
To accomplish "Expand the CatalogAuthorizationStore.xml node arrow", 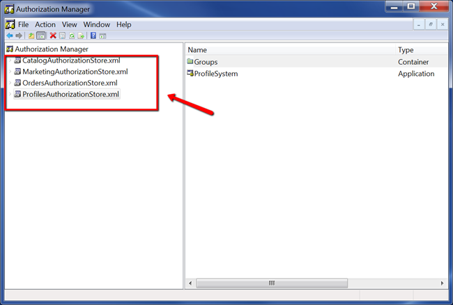I will tap(10, 61).
